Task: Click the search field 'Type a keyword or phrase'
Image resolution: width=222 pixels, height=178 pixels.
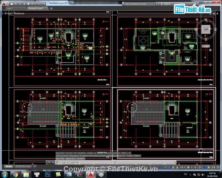Action: (139, 4)
